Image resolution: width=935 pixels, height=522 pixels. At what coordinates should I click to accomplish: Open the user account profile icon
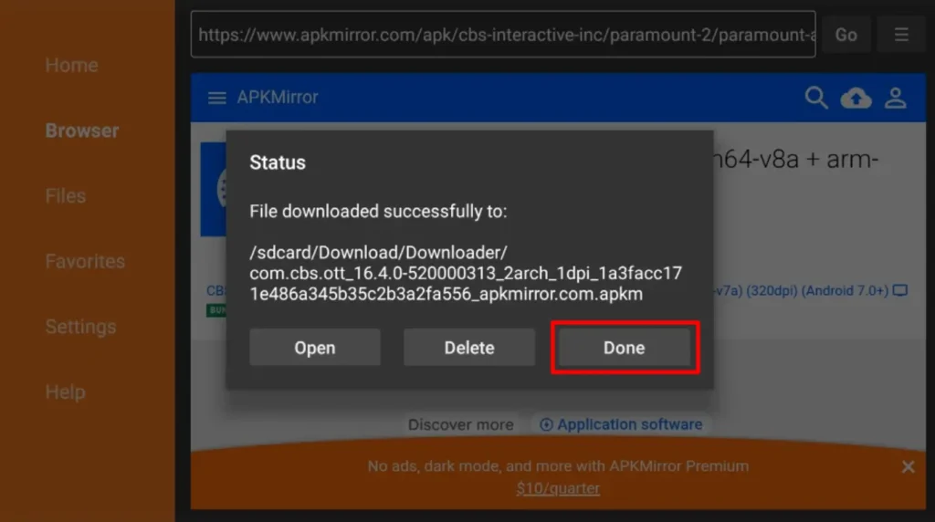click(x=896, y=99)
